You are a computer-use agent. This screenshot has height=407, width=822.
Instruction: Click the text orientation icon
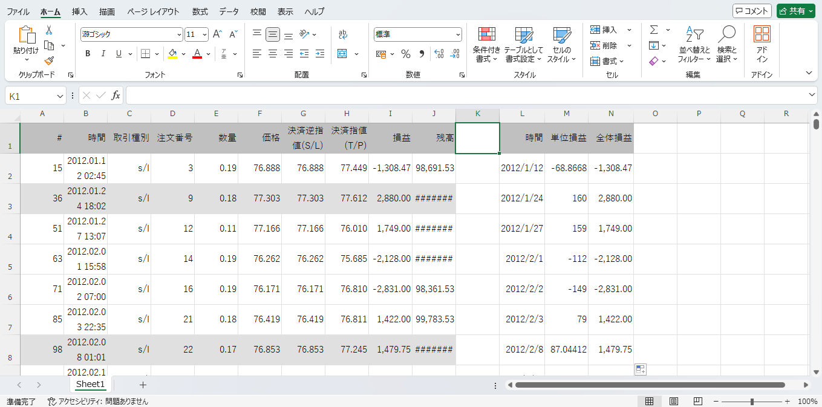tap(304, 34)
